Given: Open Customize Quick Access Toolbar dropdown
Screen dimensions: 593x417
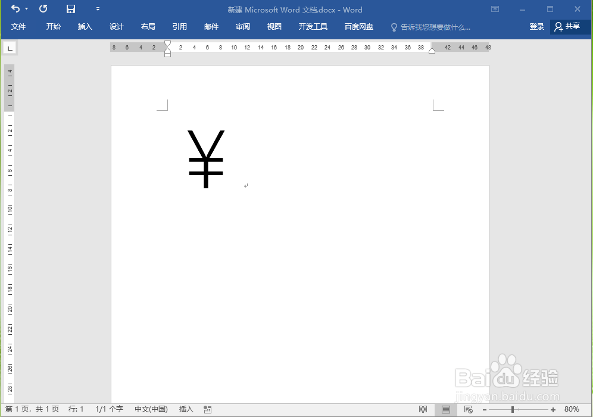Looking at the screenshot, I should (98, 9).
